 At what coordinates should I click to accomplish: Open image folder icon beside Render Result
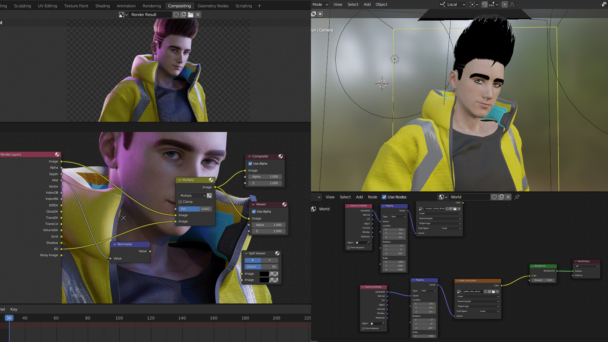(x=191, y=15)
